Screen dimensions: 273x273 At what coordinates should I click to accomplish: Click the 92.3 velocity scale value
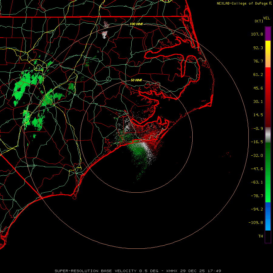coord(258,48)
